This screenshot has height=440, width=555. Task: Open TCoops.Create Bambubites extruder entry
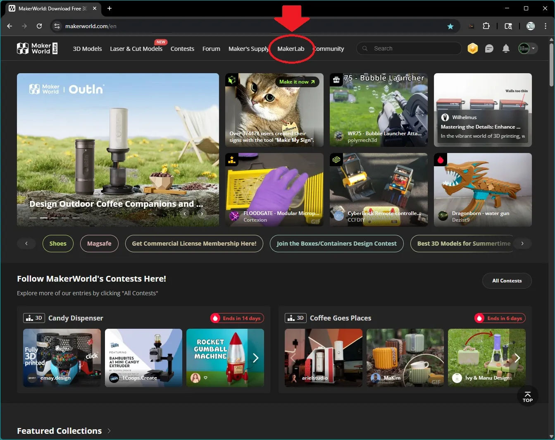143,358
